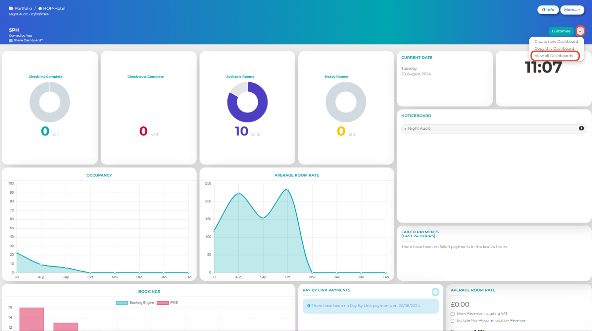The width and height of the screenshot is (592, 331).
Task: Click the 11:07 clock display
Action: (543, 67)
